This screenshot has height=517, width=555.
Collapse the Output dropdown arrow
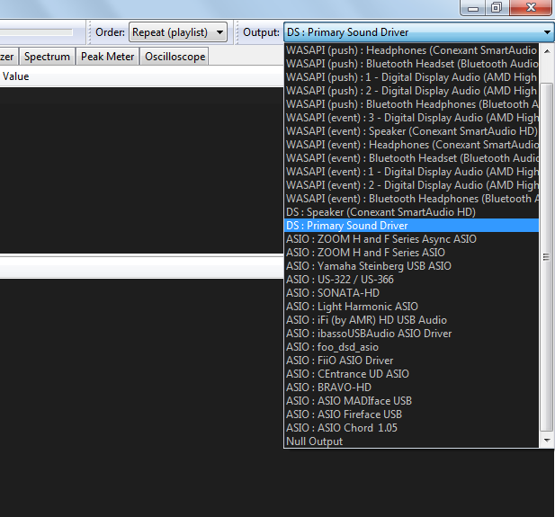tap(547, 32)
